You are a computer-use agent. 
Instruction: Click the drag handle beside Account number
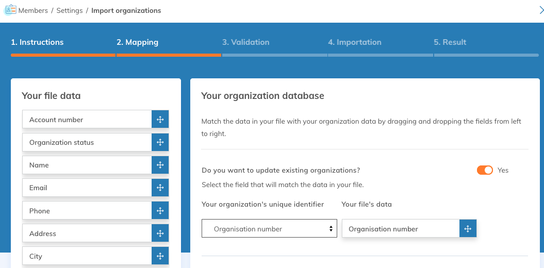[160, 120]
